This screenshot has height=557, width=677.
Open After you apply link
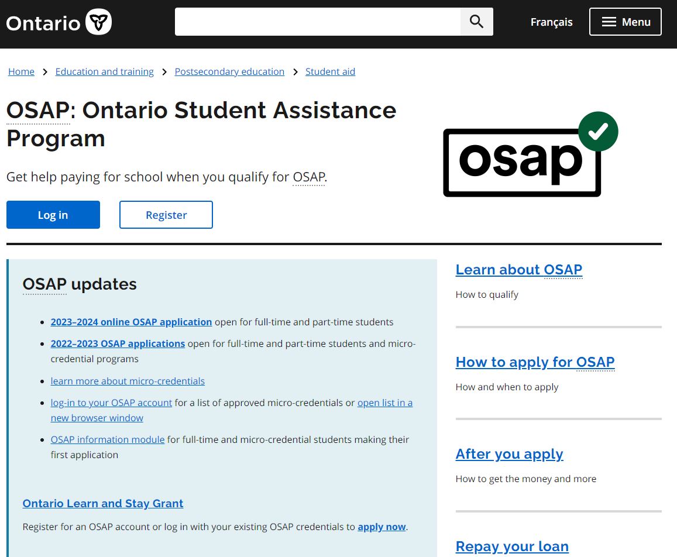click(510, 454)
